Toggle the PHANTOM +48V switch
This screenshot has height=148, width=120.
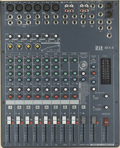click(x=93, y=59)
